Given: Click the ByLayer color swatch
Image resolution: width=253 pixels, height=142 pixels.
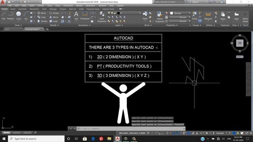Looking at the screenshot, I should [172, 13].
